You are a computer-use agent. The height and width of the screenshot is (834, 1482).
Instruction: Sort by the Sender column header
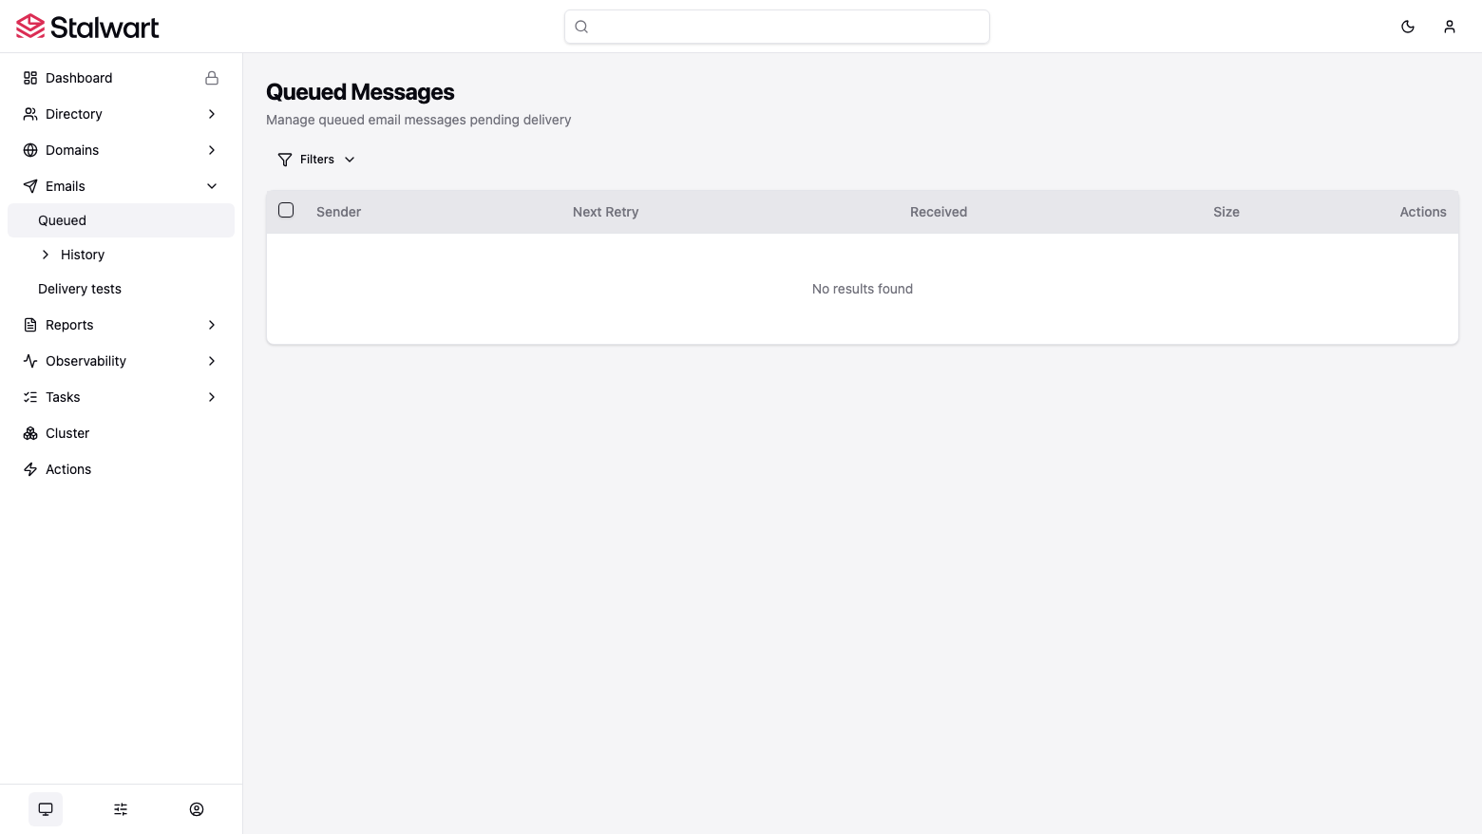(338, 212)
